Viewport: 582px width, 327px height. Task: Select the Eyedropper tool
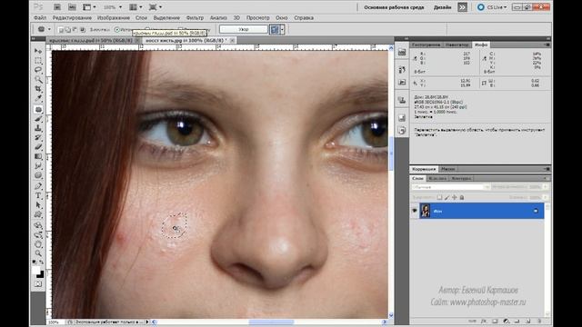pyautogui.click(x=38, y=99)
